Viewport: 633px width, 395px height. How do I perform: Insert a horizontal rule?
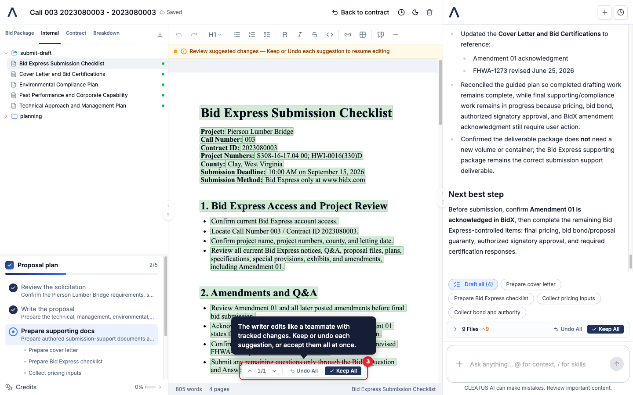pos(396,35)
